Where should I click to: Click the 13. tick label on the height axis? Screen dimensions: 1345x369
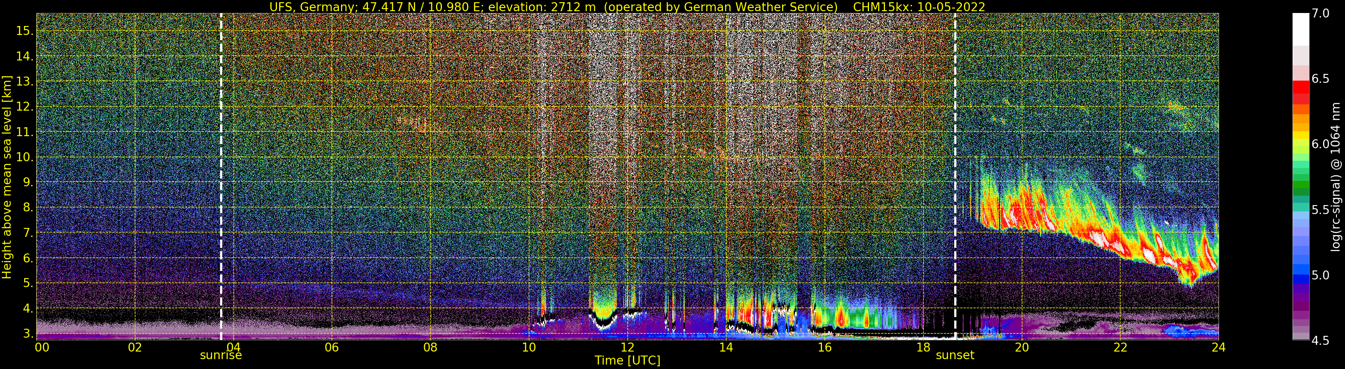pyautogui.click(x=25, y=82)
